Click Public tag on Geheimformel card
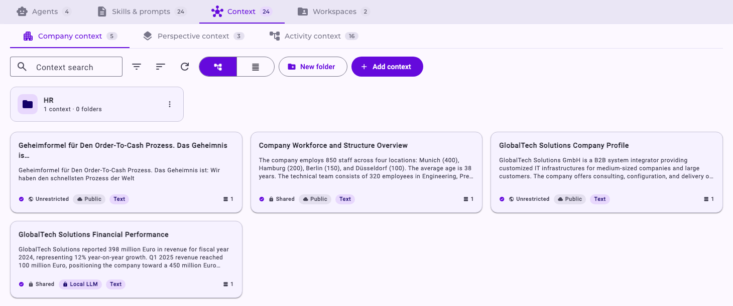Viewport: 733px width, 306px height. (x=89, y=199)
